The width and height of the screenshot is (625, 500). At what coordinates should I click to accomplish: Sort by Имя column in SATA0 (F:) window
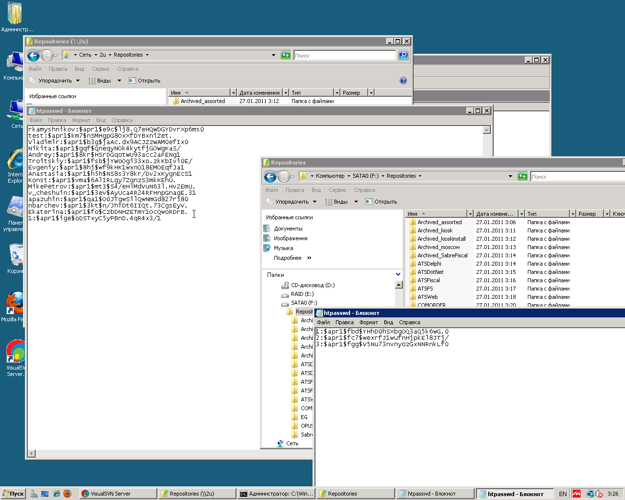[x=436, y=213]
